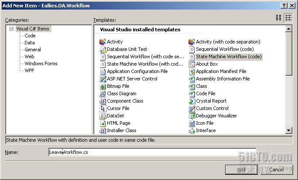Open the General category

click(33, 50)
